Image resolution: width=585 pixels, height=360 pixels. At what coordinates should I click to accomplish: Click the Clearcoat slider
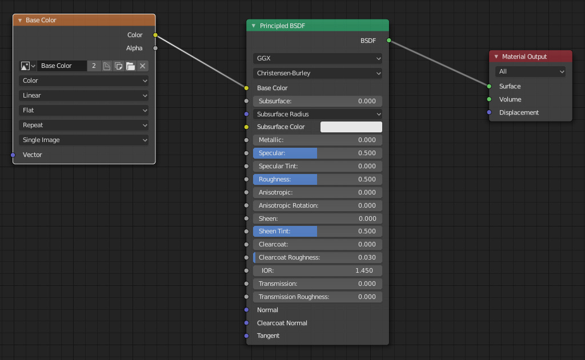click(318, 245)
